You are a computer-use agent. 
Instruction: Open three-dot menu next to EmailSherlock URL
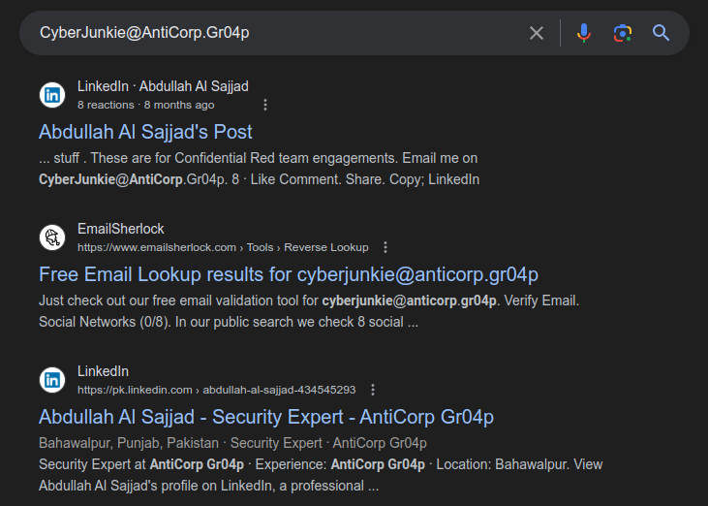385,247
